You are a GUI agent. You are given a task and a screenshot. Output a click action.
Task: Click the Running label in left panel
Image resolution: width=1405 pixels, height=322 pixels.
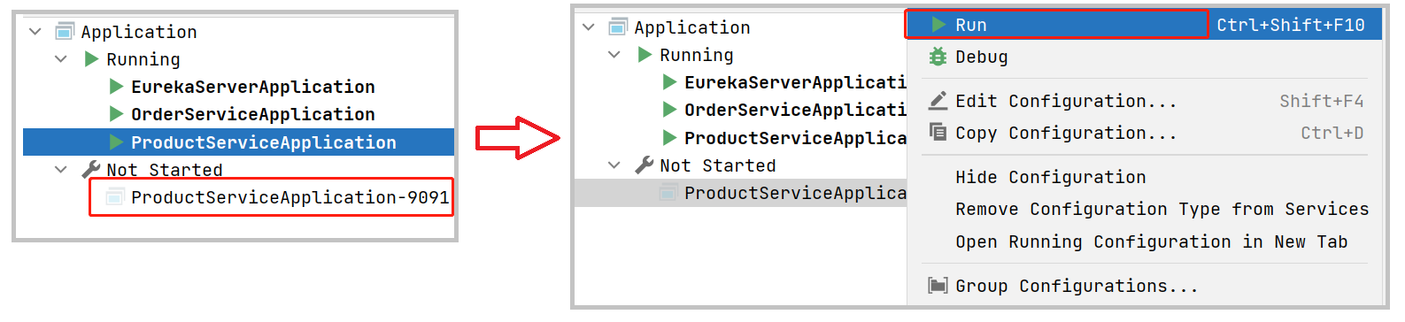point(143,59)
